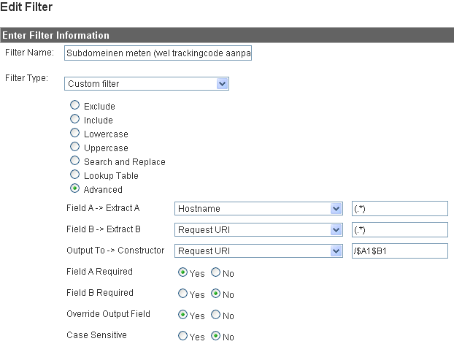454x344 pixels.
Task: Expand the Field B Request URI dropdown
Action: (258, 230)
